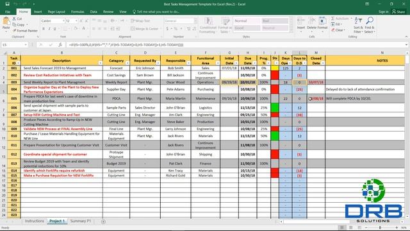Click the insert function fx icon

(60, 45)
